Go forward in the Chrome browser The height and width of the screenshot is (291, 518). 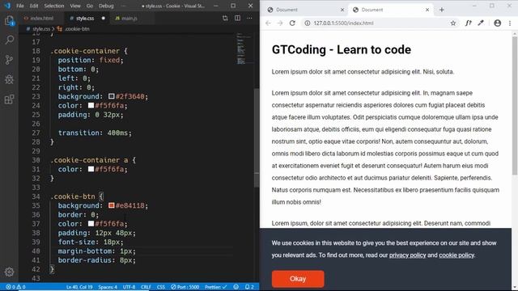pyautogui.click(x=280, y=23)
